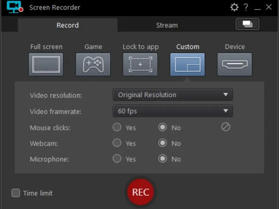
Task: Select the Custom region recording icon
Action: (188, 64)
